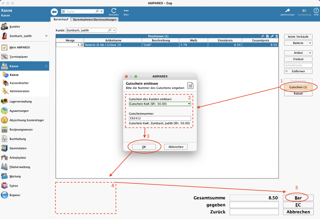Confirm the voucher with OK

pyautogui.click(x=144, y=147)
